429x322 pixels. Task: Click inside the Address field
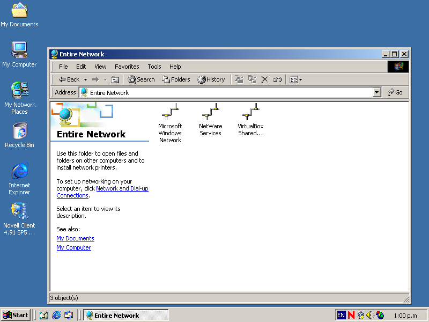pos(226,92)
